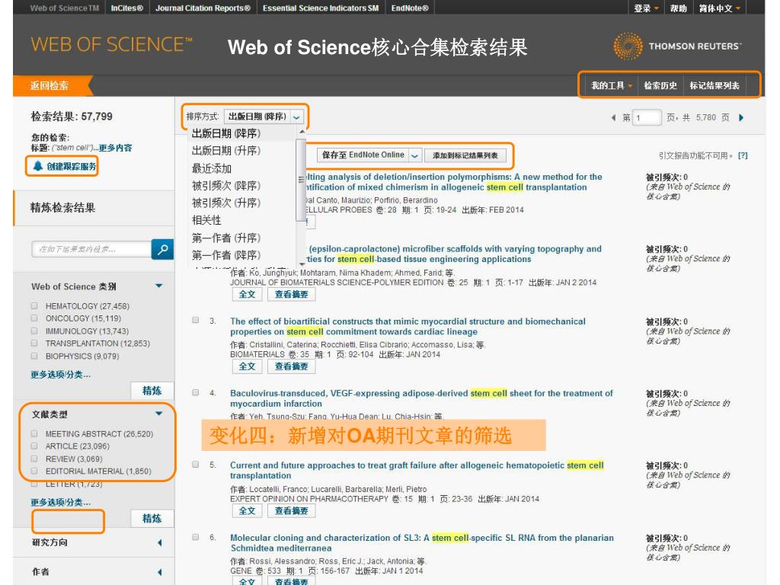The width and height of the screenshot is (780, 585).
Task: Open result 5 graft failure article title
Action: click(417, 471)
